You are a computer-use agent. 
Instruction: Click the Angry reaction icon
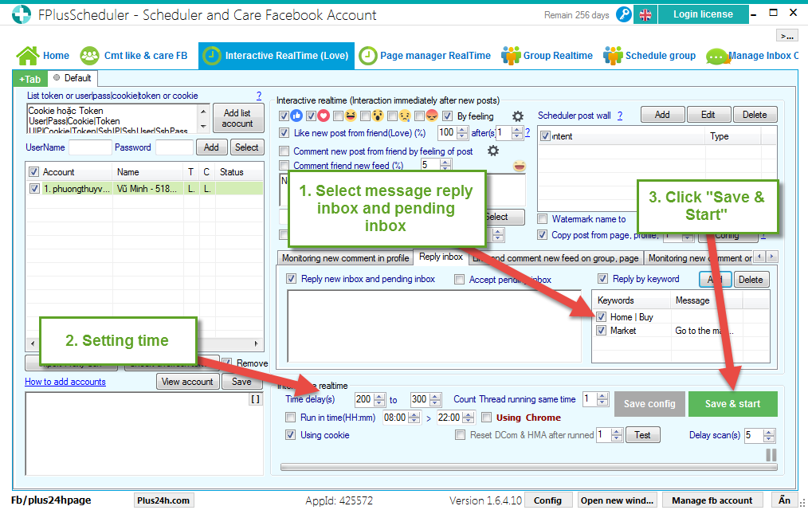point(432,116)
